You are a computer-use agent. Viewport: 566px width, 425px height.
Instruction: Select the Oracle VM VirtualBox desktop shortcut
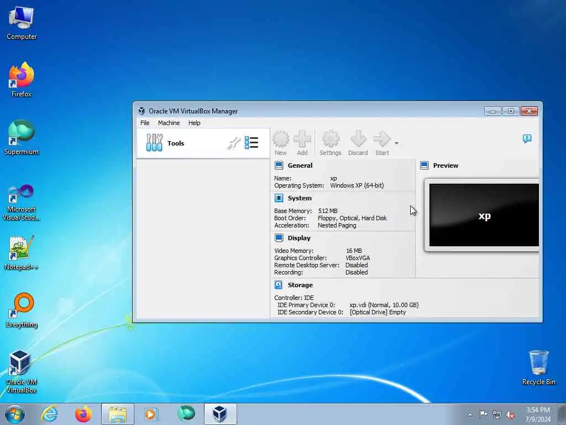[x=22, y=371]
